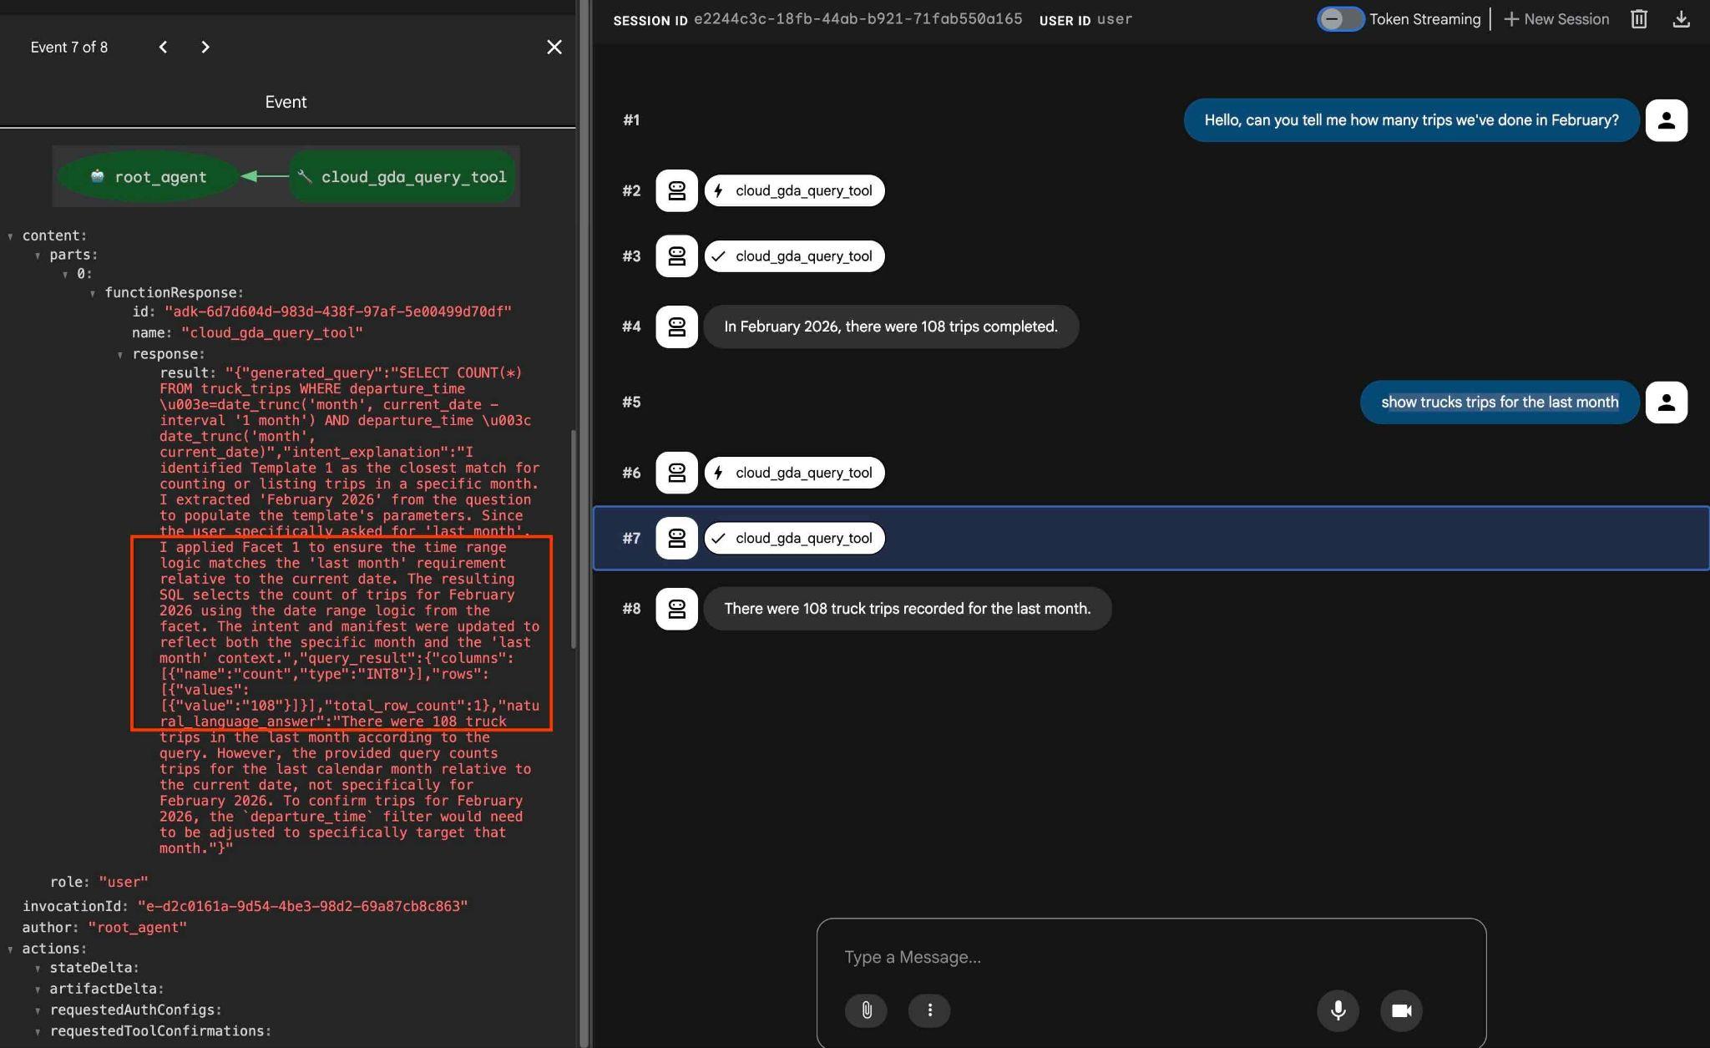Image resolution: width=1710 pixels, height=1048 pixels.
Task: Enable the video camera button
Action: coord(1401,1010)
